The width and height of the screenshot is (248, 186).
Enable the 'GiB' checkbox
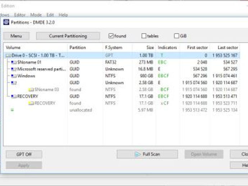(x=176, y=36)
